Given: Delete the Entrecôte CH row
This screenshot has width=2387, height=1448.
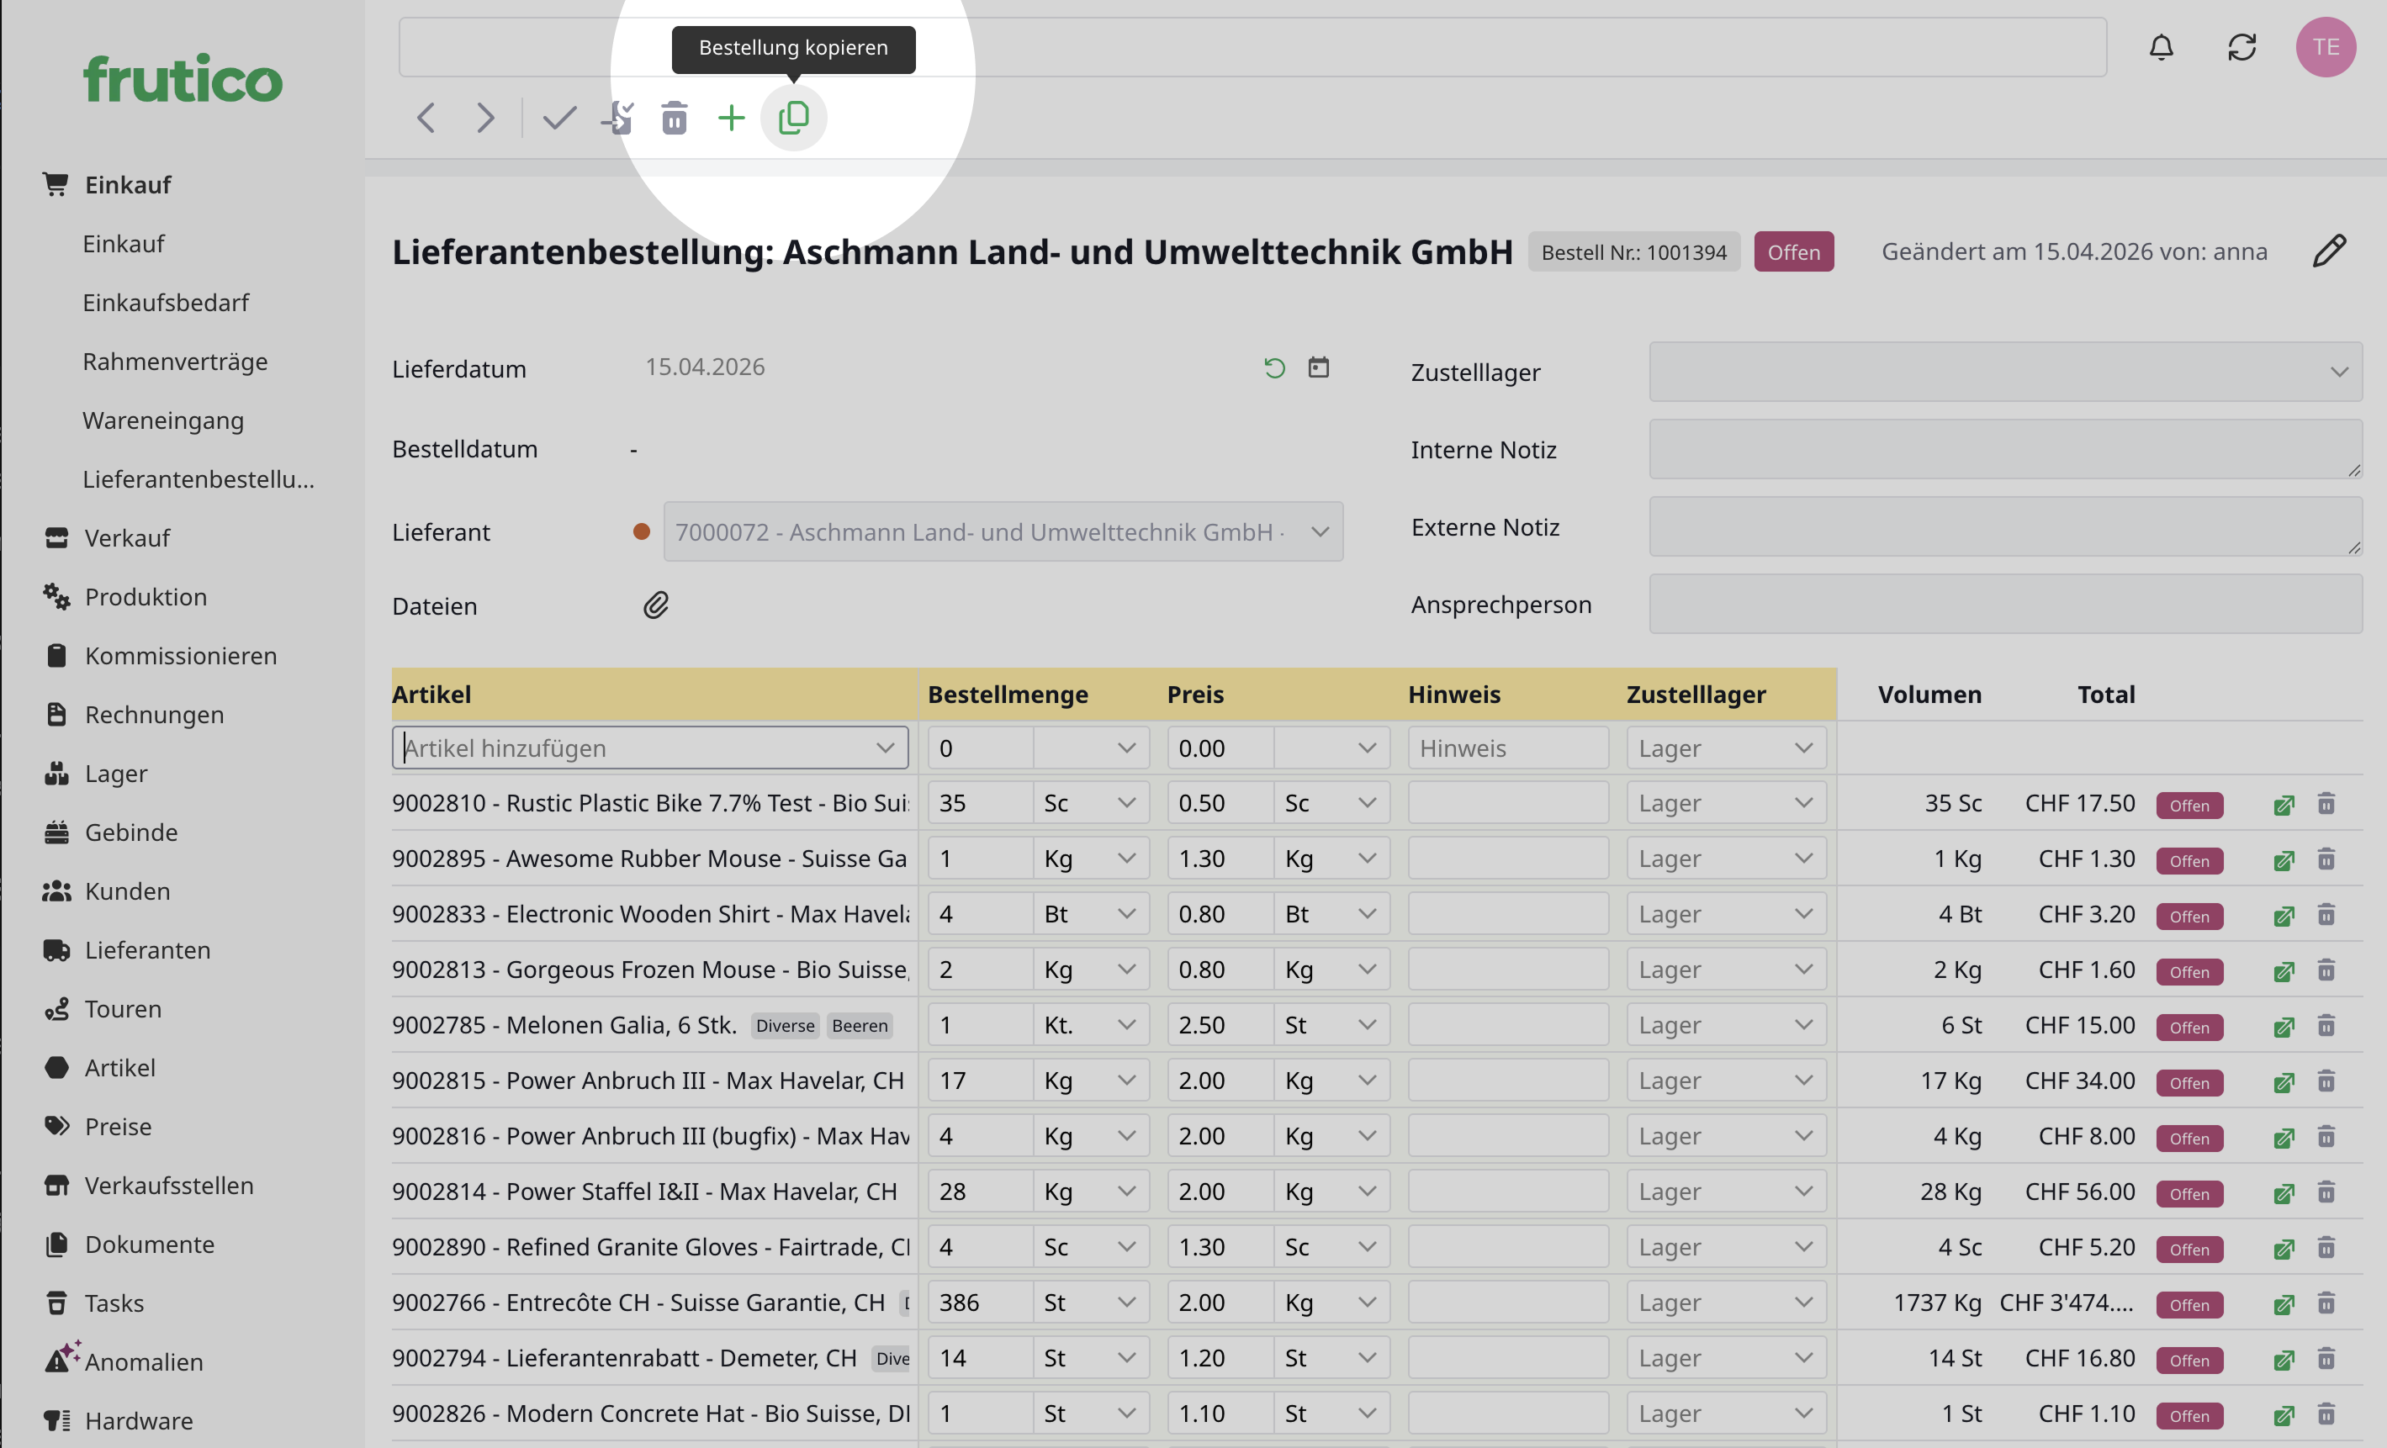Looking at the screenshot, I should pos(2325,1303).
